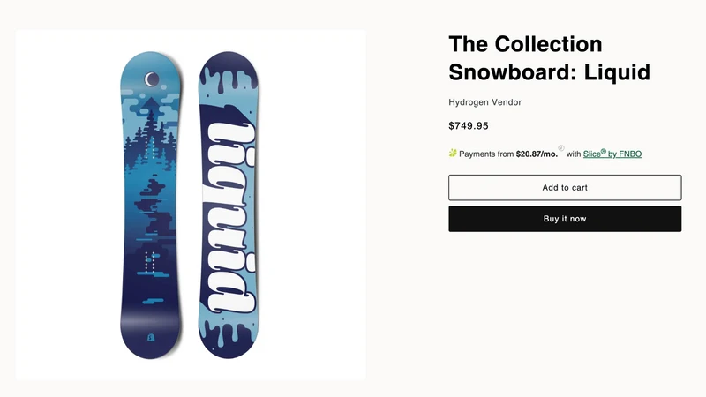The height and width of the screenshot is (397, 706).
Task: Select the left snowboard with forest design
Action: coord(150,206)
